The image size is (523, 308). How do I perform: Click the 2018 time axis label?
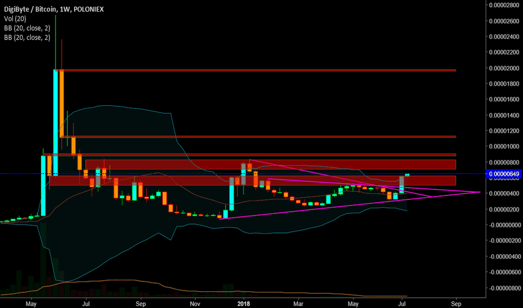point(244,304)
